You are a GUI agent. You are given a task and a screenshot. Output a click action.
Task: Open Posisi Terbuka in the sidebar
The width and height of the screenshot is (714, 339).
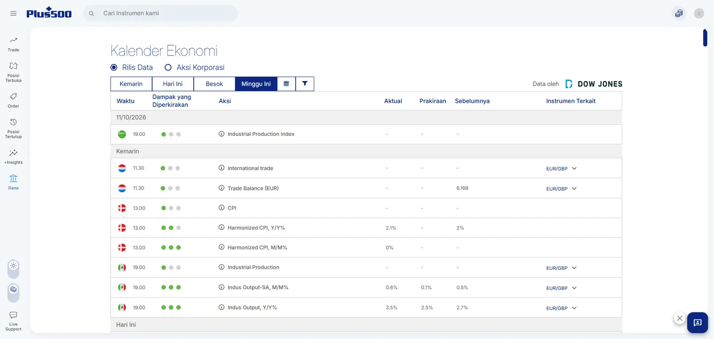[13, 72]
